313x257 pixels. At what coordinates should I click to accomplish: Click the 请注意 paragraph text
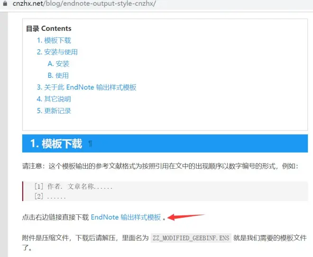(160, 166)
